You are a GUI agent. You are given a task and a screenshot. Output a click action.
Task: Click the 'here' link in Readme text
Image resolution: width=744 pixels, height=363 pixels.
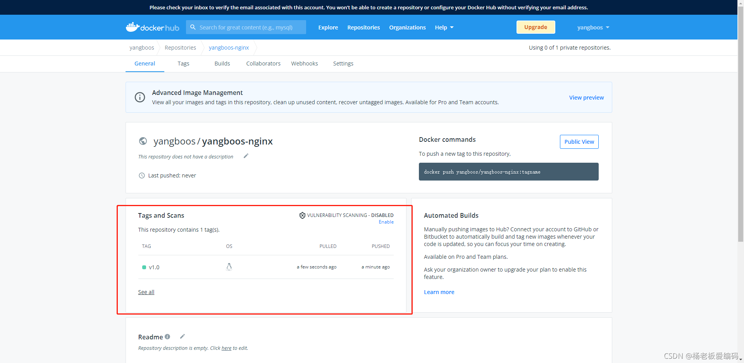click(x=226, y=348)
